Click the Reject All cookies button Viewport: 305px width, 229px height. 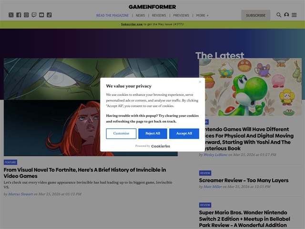[152, 134]
